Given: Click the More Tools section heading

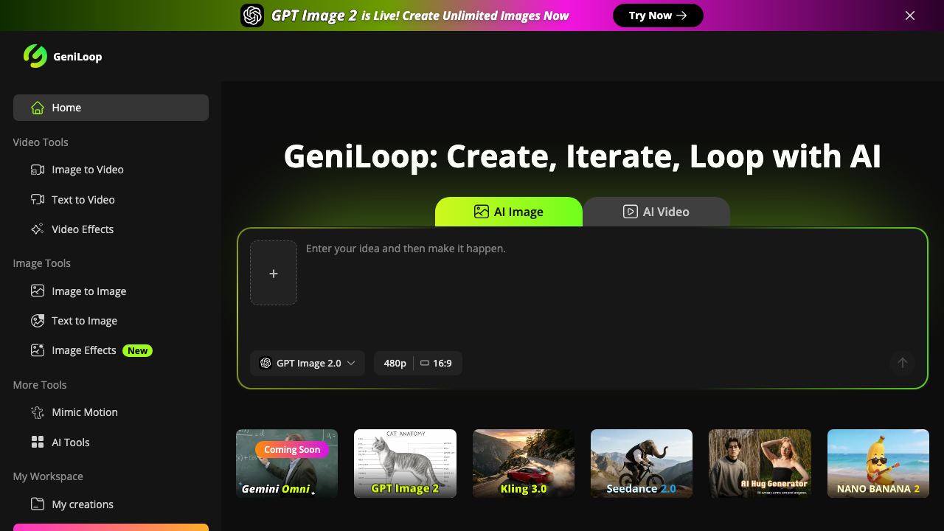Looking at the screenshot, I should [x=40, y=385].
